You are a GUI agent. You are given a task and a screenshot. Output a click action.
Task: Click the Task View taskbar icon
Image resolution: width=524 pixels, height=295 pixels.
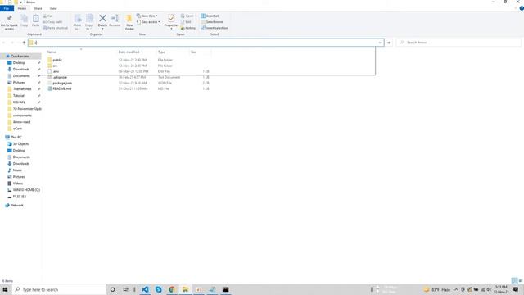(125, 289)
